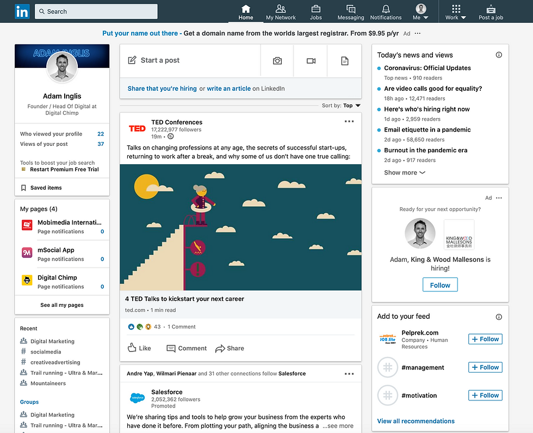The height and width of the screenshot is (433, 533).
Task: Open the Work apps dropdown
Action: click(456, 12)
